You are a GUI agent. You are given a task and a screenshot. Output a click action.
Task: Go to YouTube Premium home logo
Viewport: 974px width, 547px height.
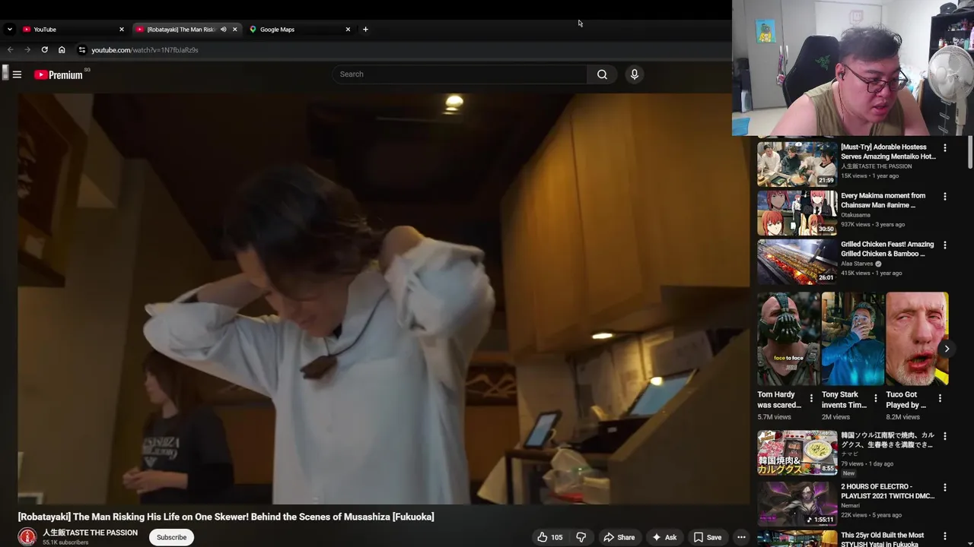[59, 74]
